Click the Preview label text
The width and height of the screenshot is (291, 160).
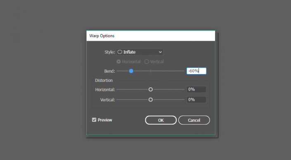(x=105, y=120)
